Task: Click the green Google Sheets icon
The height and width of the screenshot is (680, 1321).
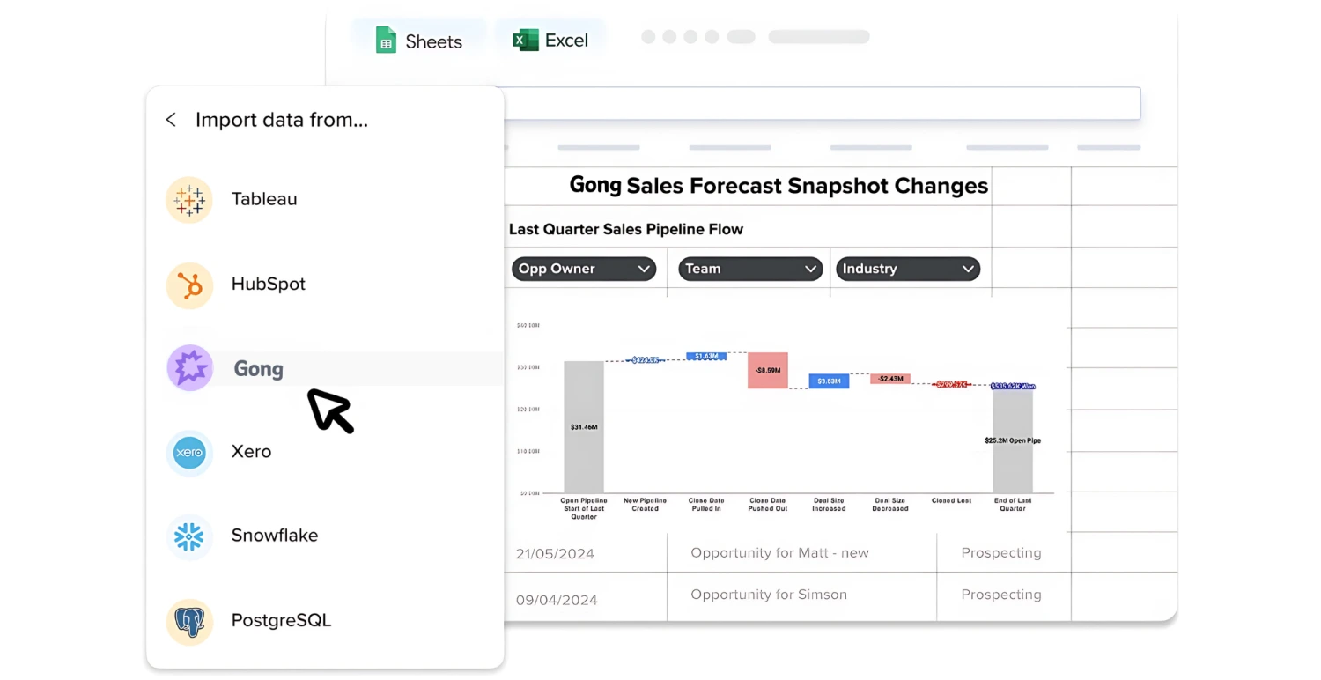Action: click(x=386, y=41)
